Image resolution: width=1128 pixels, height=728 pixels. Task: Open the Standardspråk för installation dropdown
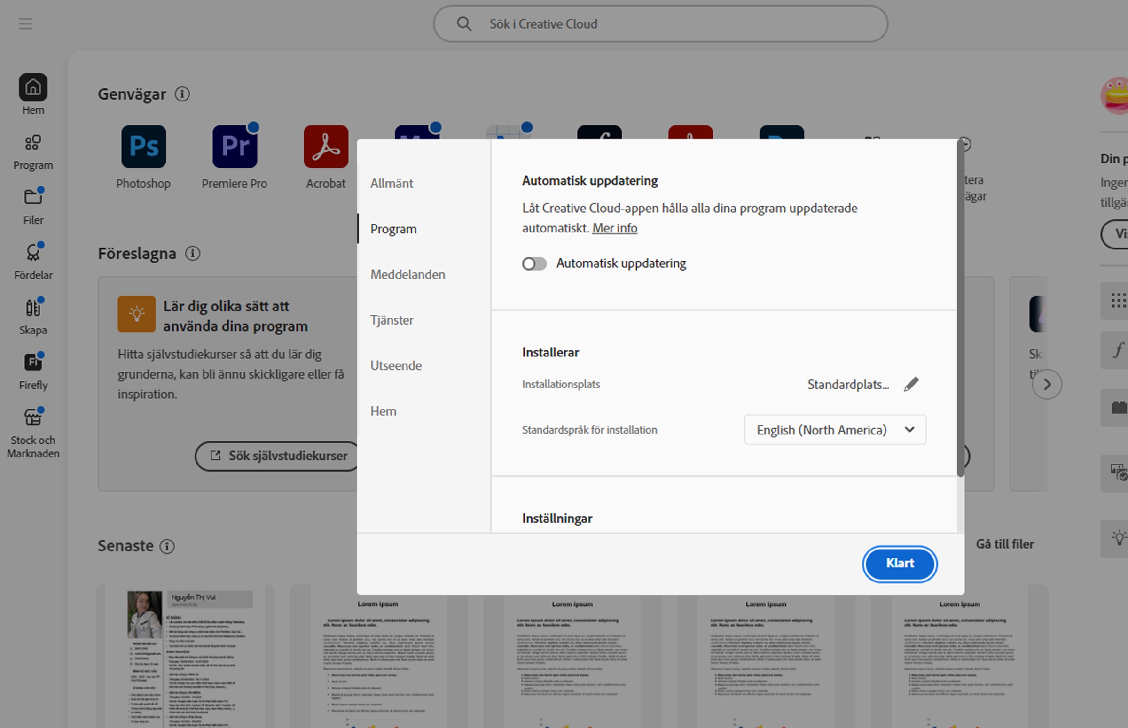click(835, 430)
